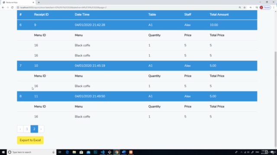Screen dimensions: 277x155
Task: Click the 10.00 total amount cell
Action: point(214,25)
